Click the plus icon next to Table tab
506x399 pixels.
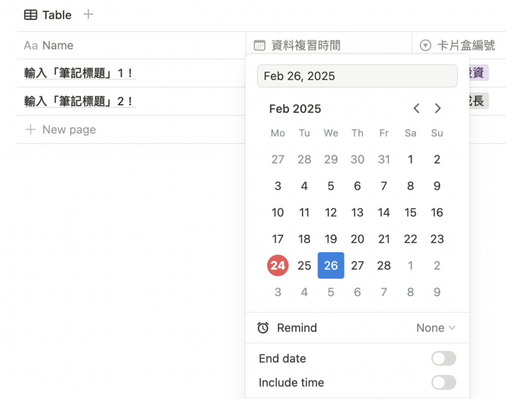coord(88,15)
